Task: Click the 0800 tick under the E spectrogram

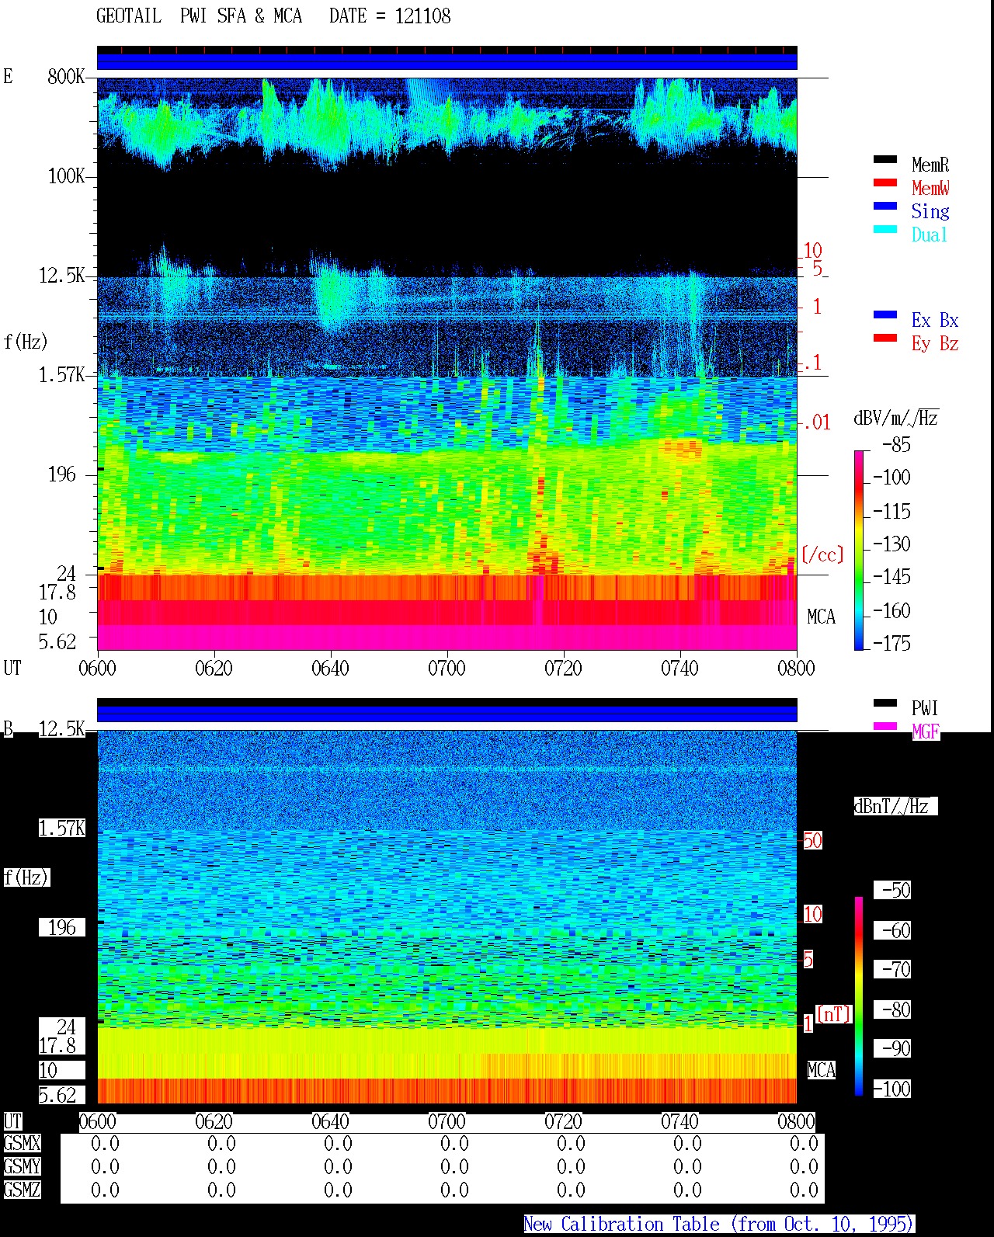Action: pyautogui.click(x=796, y=668)
